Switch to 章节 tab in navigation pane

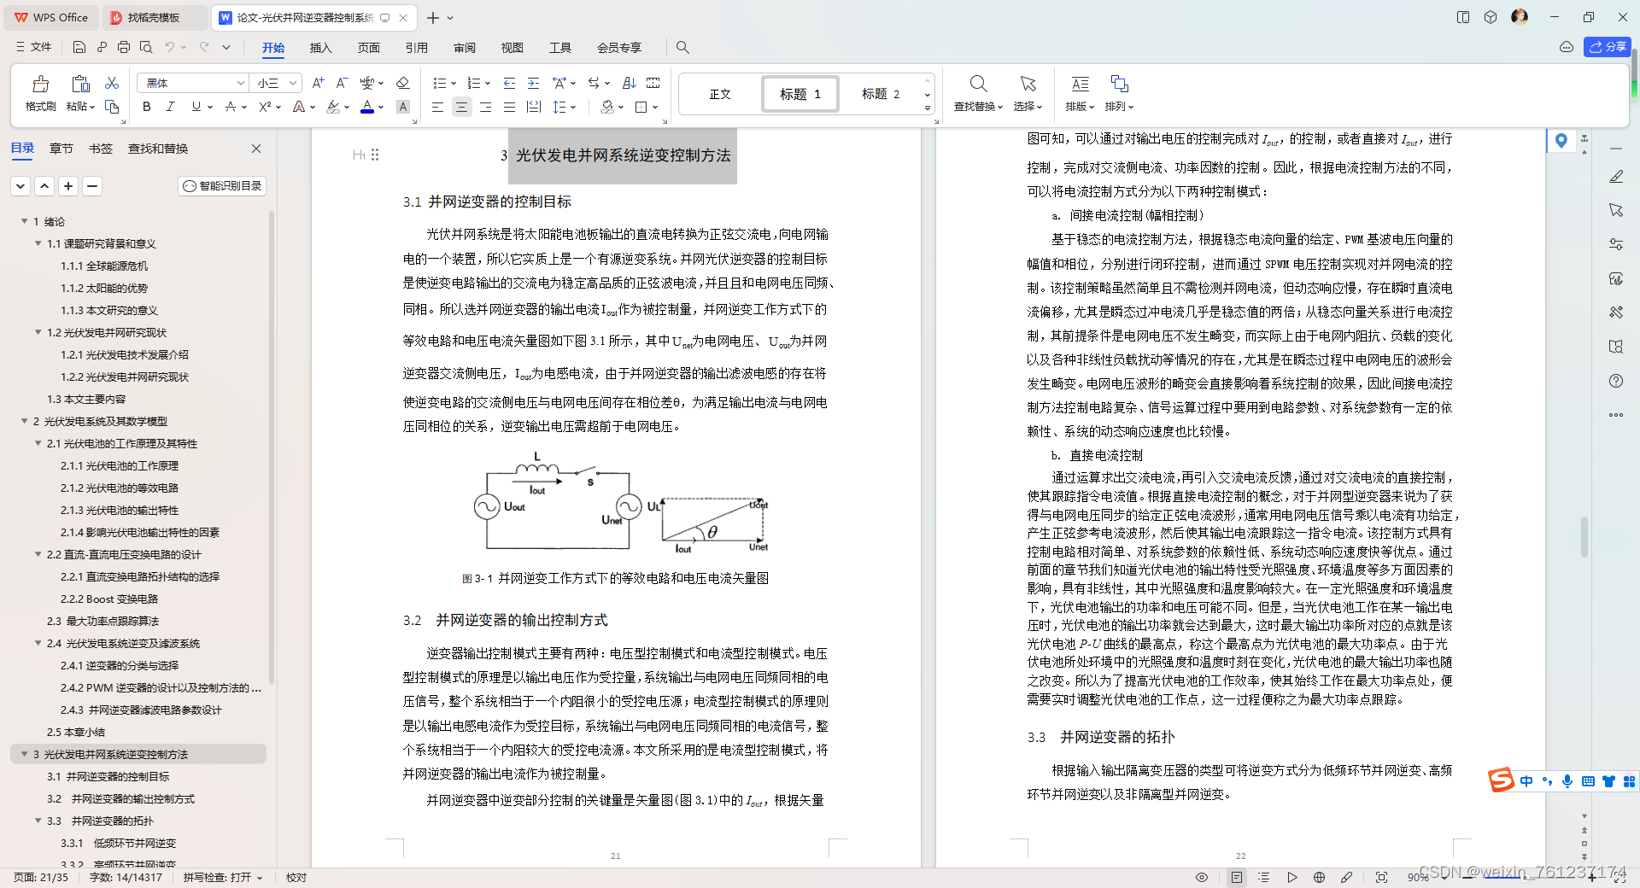tap(61, 149)
